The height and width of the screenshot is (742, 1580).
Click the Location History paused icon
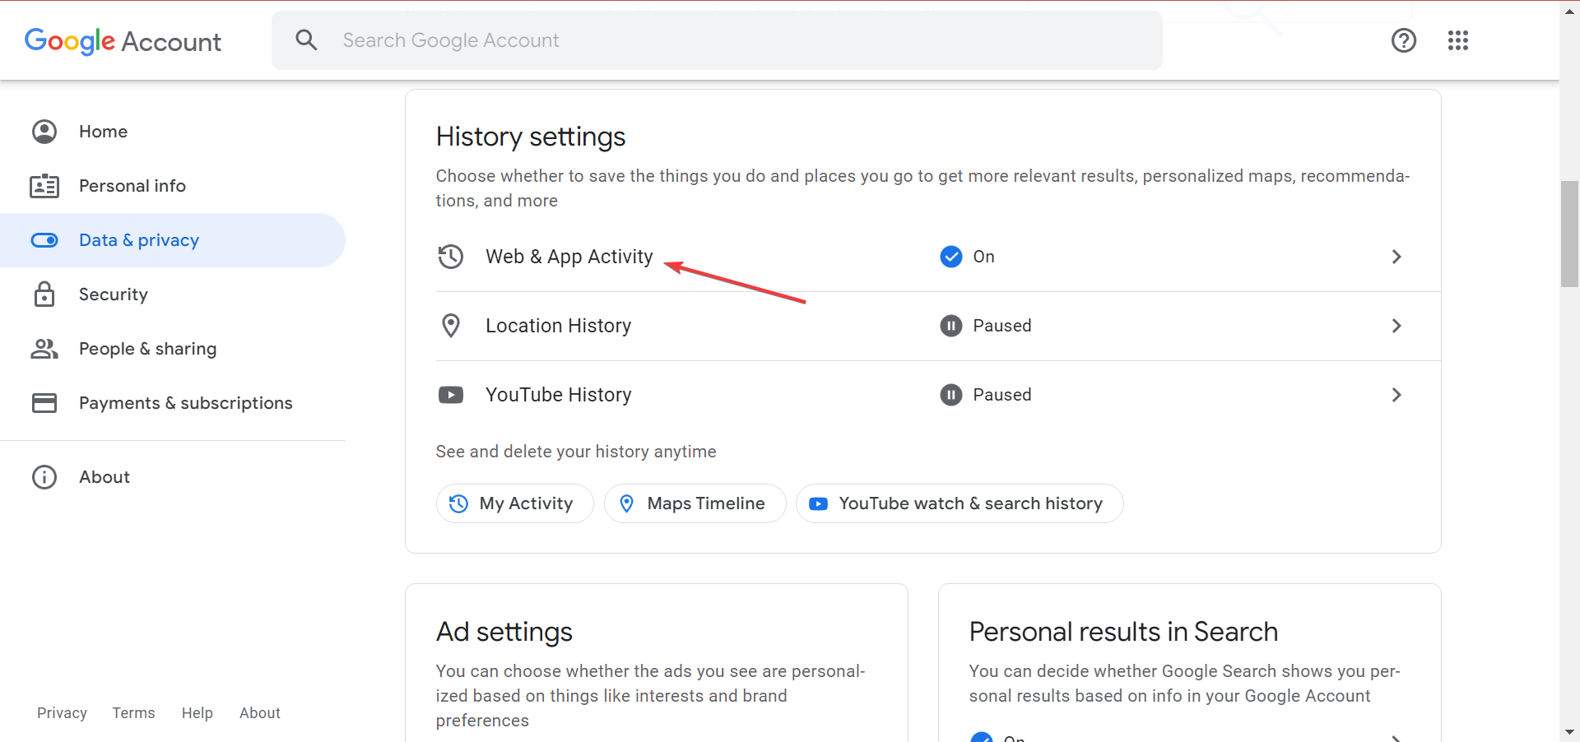[x=951, y=326]
